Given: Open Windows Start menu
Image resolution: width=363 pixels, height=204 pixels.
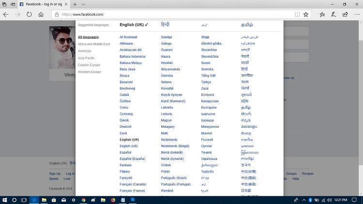Looking at the screenshot, I should 5,200.
